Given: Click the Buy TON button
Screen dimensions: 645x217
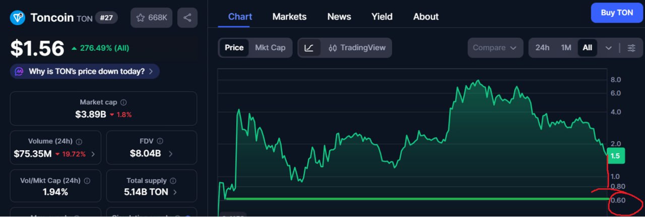Looking at the screenshot, I should 617,13.
